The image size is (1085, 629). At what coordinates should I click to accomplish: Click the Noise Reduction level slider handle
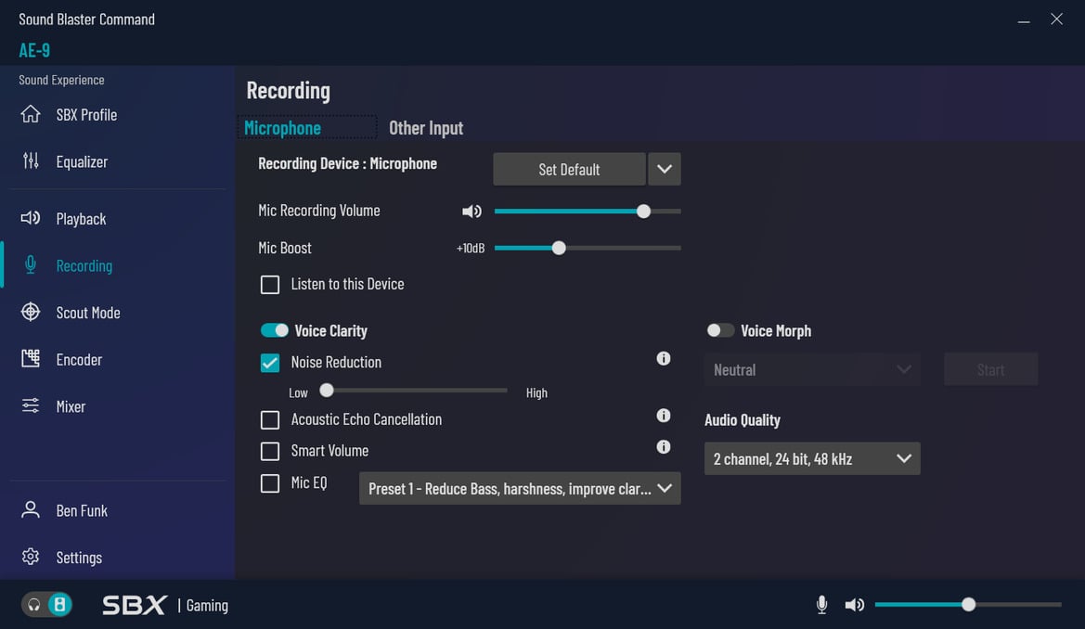[327, 391]
